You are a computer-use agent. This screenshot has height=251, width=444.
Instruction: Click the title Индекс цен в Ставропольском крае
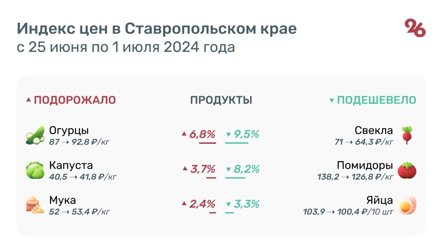pyautogui.click(x=157, y=29)
